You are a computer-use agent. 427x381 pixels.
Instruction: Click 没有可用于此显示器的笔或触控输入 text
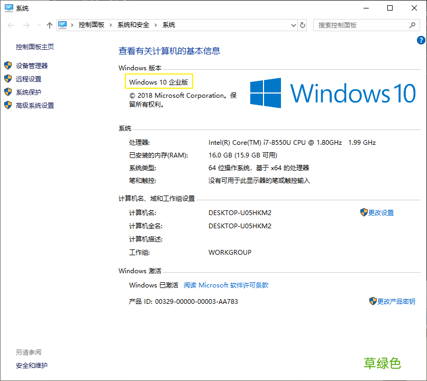259,181
